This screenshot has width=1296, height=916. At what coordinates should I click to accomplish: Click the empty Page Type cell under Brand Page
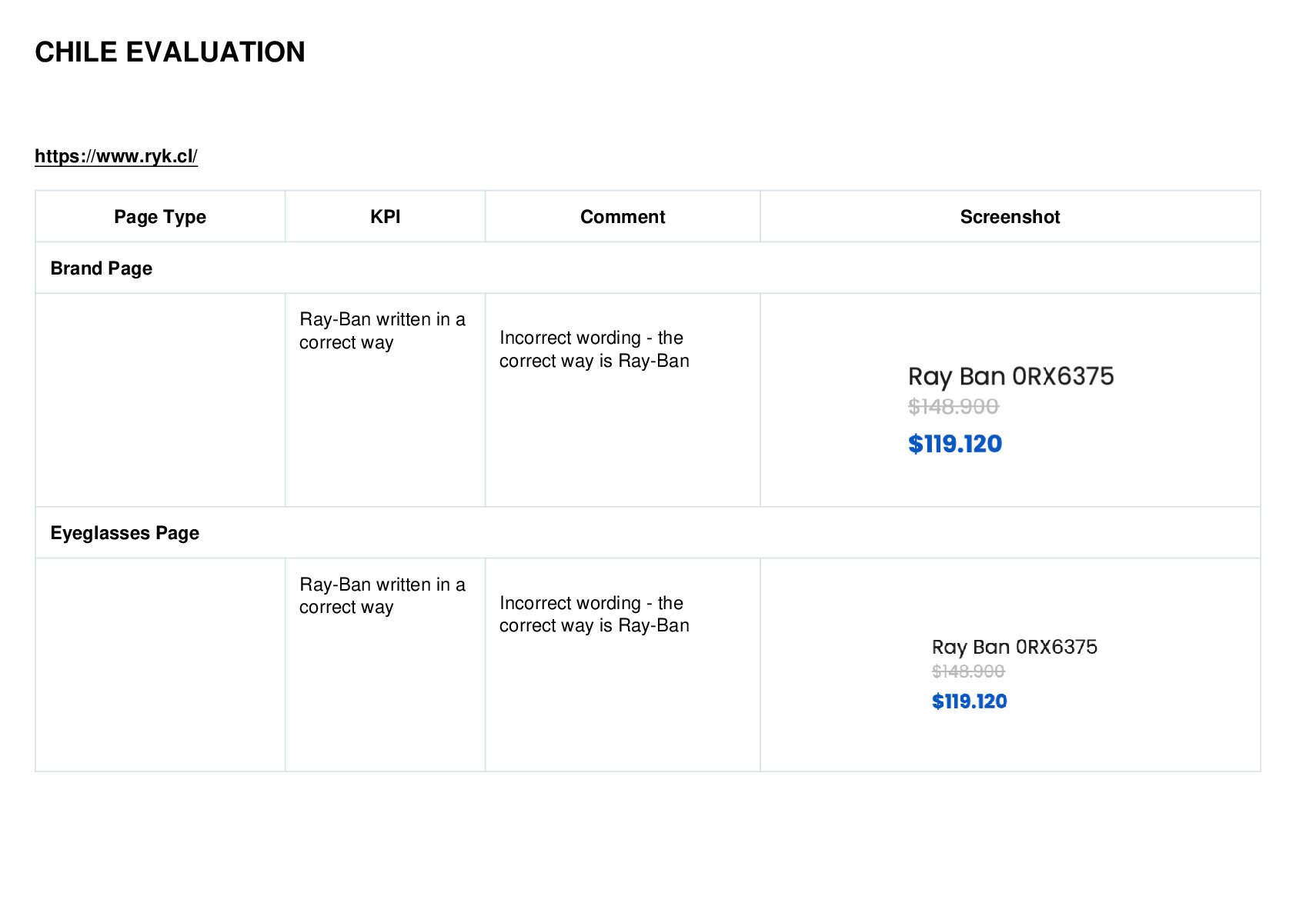tap(160, 400)
